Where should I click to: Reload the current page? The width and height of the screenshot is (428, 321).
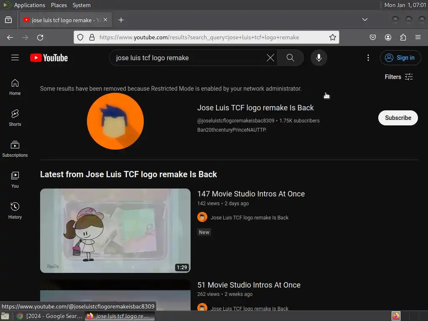[40, 37]
